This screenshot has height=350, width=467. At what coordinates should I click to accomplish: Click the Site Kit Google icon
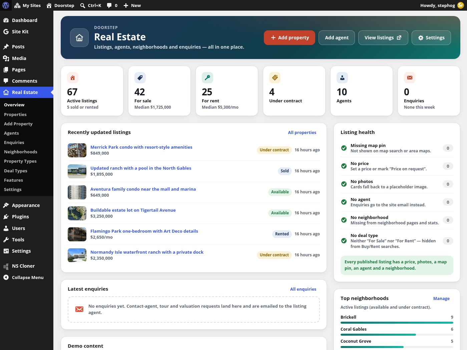[x=6, y=32]
